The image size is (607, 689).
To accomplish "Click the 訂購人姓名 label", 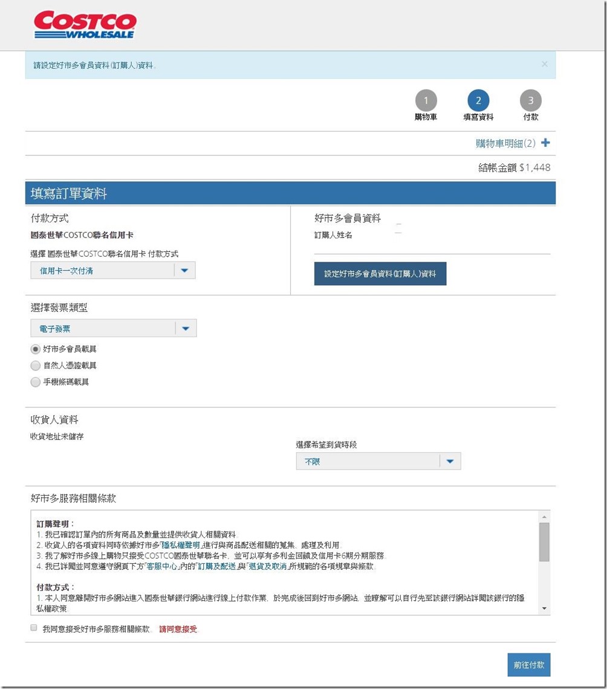I will pos(333,235).
